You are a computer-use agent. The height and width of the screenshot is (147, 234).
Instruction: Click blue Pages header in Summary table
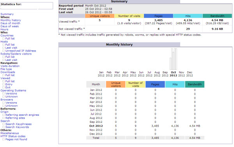tap(158, 16)
